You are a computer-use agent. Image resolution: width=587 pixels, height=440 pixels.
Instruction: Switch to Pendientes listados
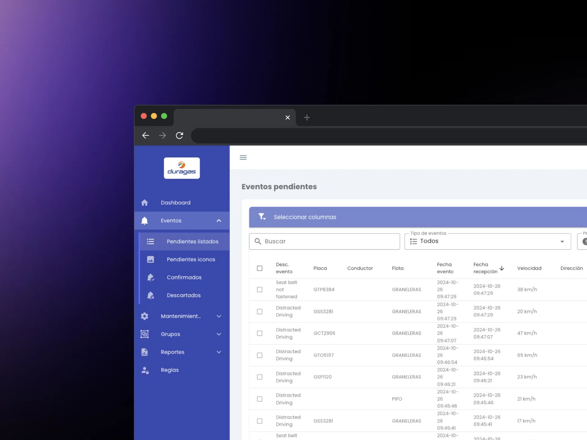click(x=192, y=241)
